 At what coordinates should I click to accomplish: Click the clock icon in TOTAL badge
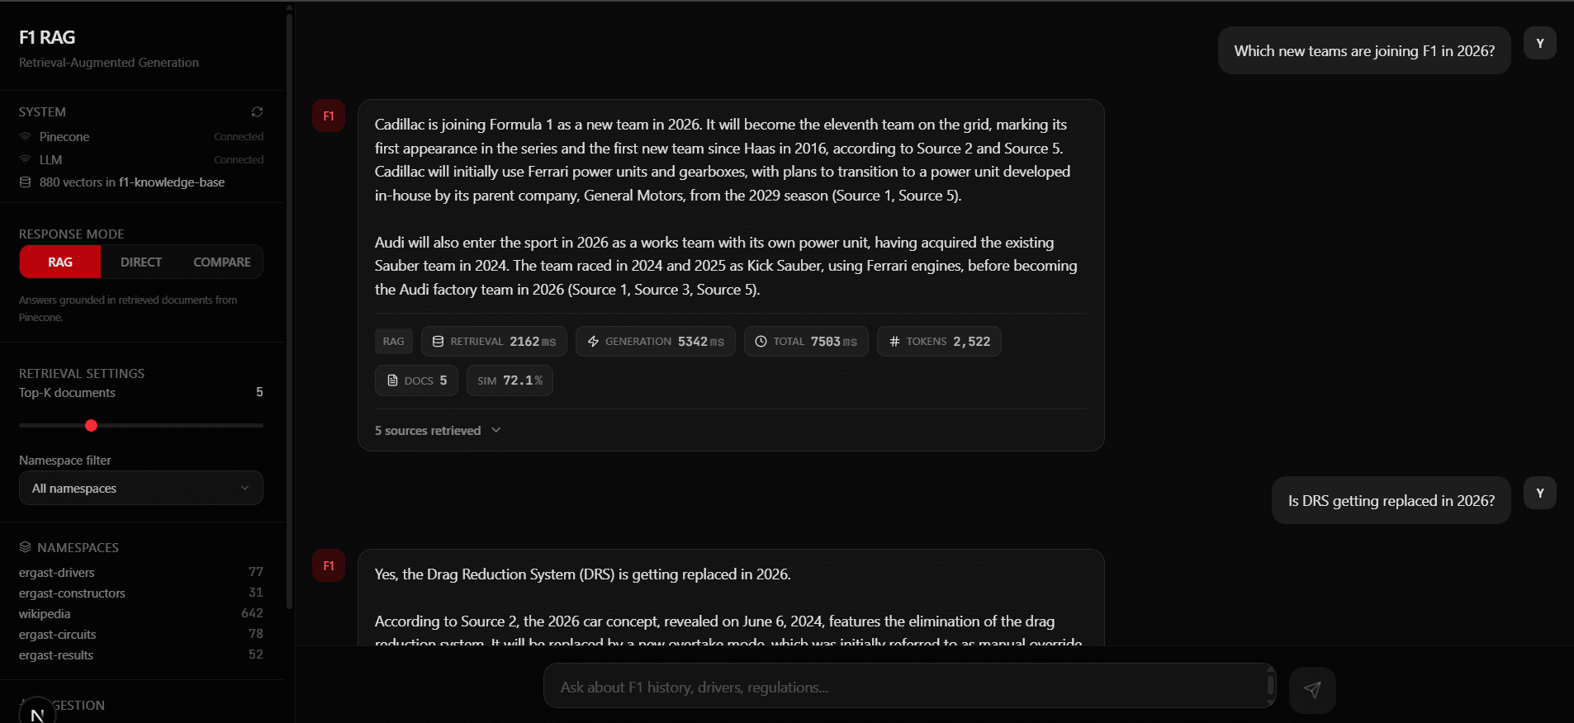pyautogui.click(x=761, y=342)
